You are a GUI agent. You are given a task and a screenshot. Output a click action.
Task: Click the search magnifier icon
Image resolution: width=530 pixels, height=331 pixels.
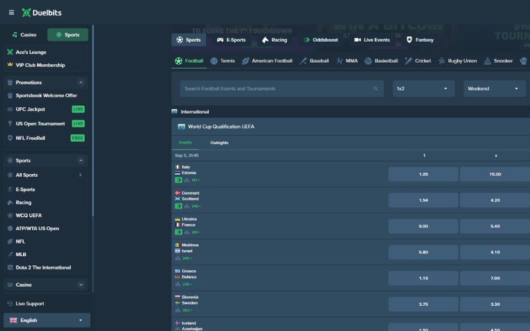[376, 89]
